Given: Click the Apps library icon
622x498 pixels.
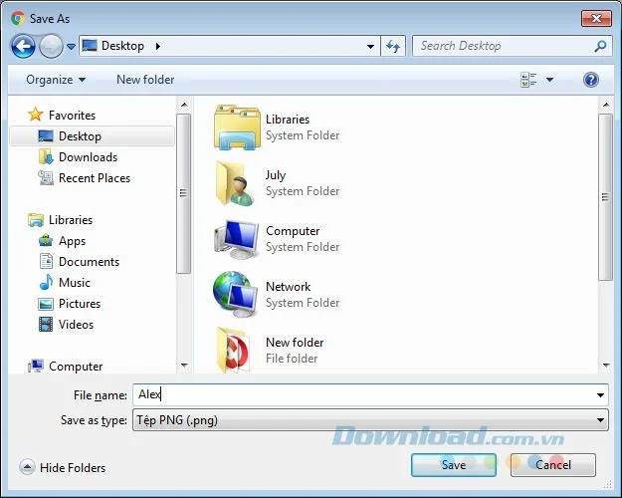Looking at the screenshot, I should coord(46,240).
